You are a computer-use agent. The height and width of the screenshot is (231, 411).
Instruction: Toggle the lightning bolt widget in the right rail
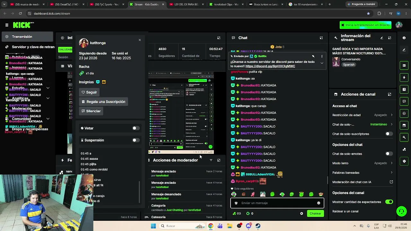pyautogui.click(x=404, y=77)
